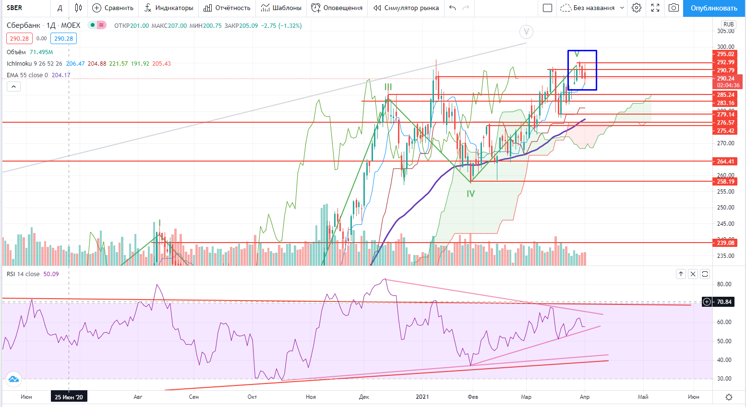Open the Шаблоны templates menu
This screenshot has width=746, height=407.
(x=281, y=8)
